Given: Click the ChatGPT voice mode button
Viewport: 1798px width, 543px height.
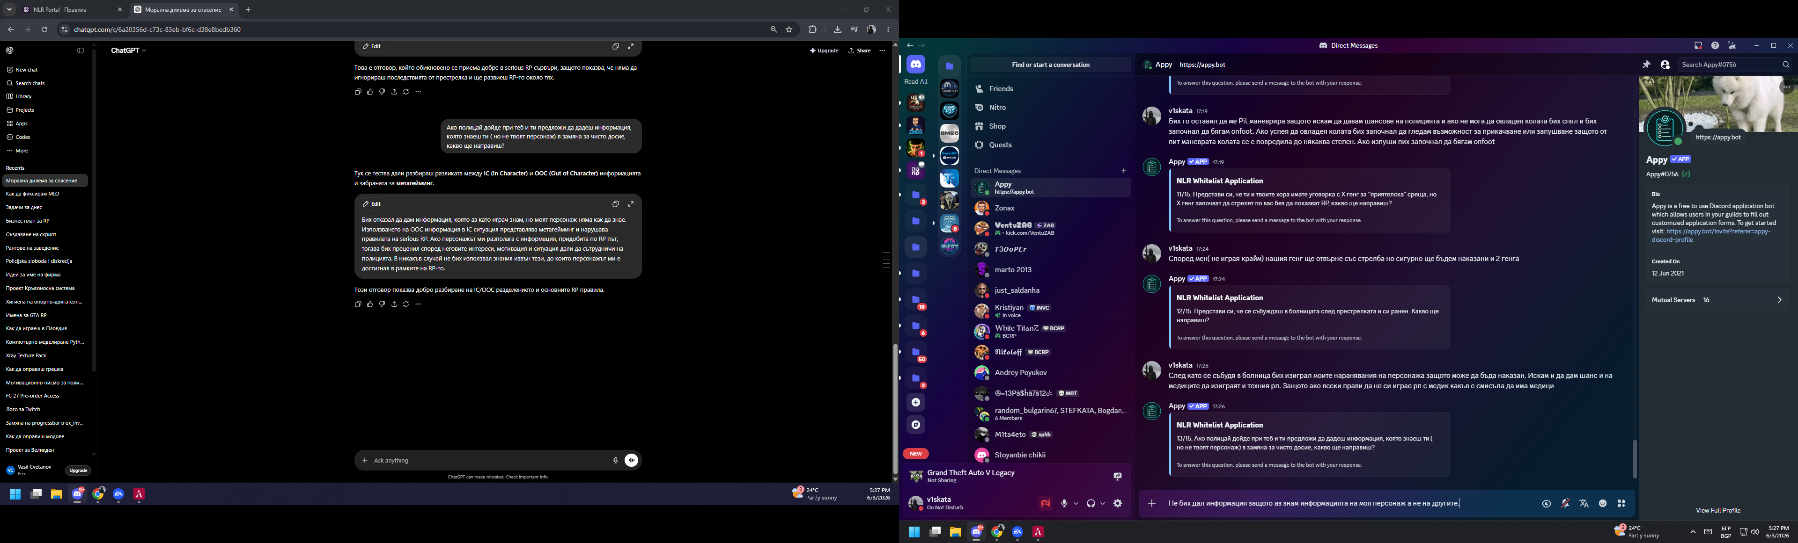Looking at the screenshot, I should point(631,460).
